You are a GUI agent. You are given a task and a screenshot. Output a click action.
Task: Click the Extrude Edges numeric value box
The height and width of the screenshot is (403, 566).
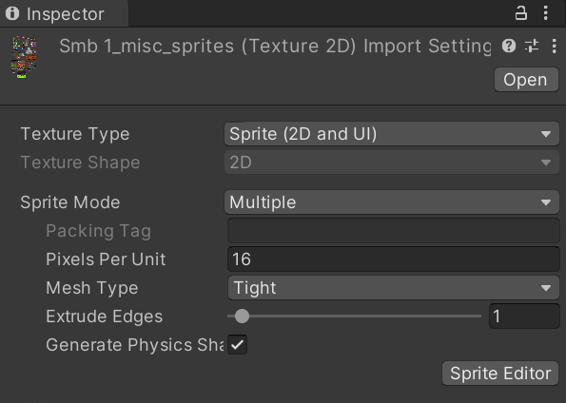click(x=524, y=317)
